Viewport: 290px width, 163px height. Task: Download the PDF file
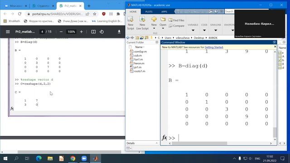point(119,32)
